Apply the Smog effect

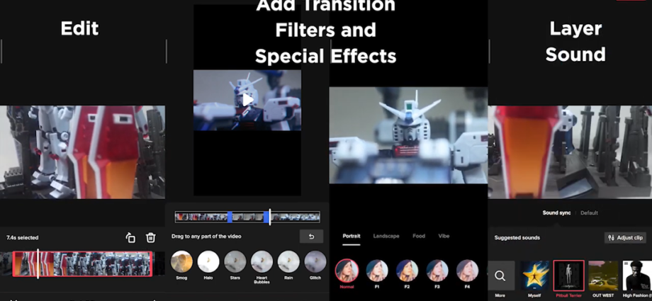181,263
